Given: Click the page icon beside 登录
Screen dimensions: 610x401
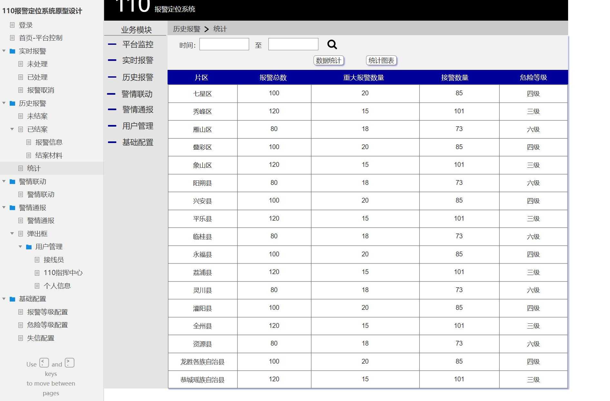Looking at the screenshot, I should (x=12, y=25).
